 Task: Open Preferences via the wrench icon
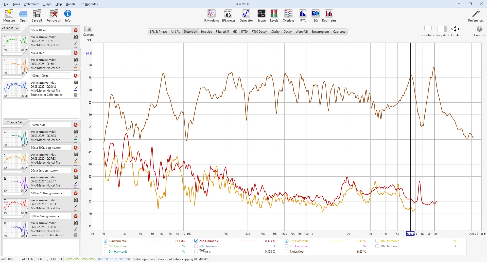click(476, 16)
